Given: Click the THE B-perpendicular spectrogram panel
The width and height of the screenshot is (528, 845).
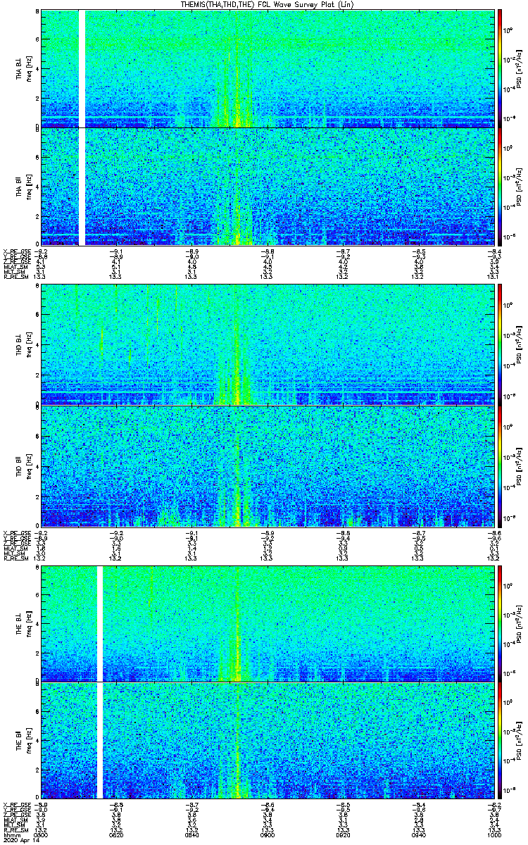Looking at the screenshot, I should point(267,623).
